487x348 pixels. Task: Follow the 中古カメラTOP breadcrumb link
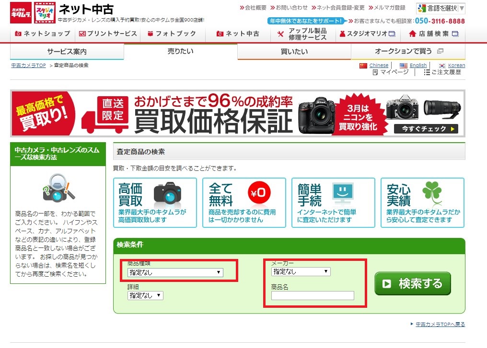(29, 66)
